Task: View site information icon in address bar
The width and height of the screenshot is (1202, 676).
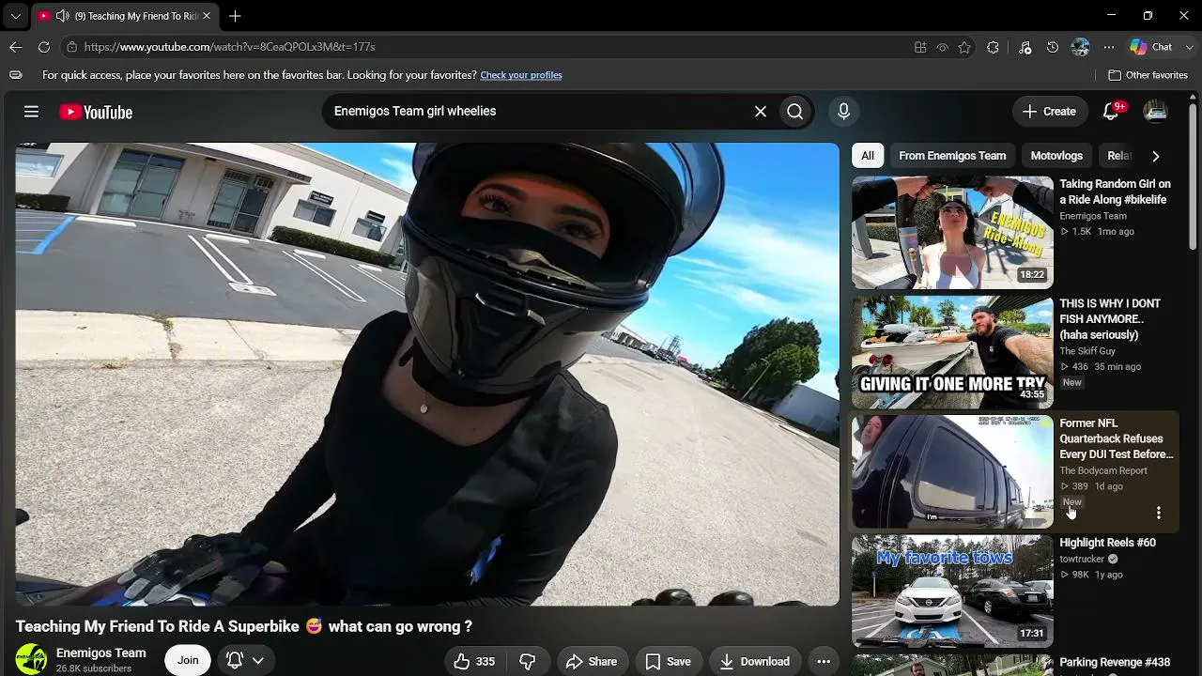Action: pos(71,47)
